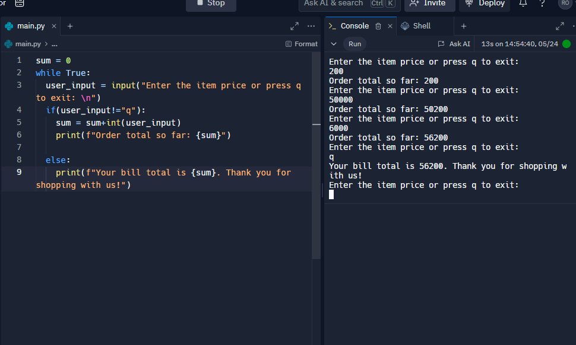Expand the editor pane to fullscreen
This screenshot has height=345, width=576.
pos(294,26)
